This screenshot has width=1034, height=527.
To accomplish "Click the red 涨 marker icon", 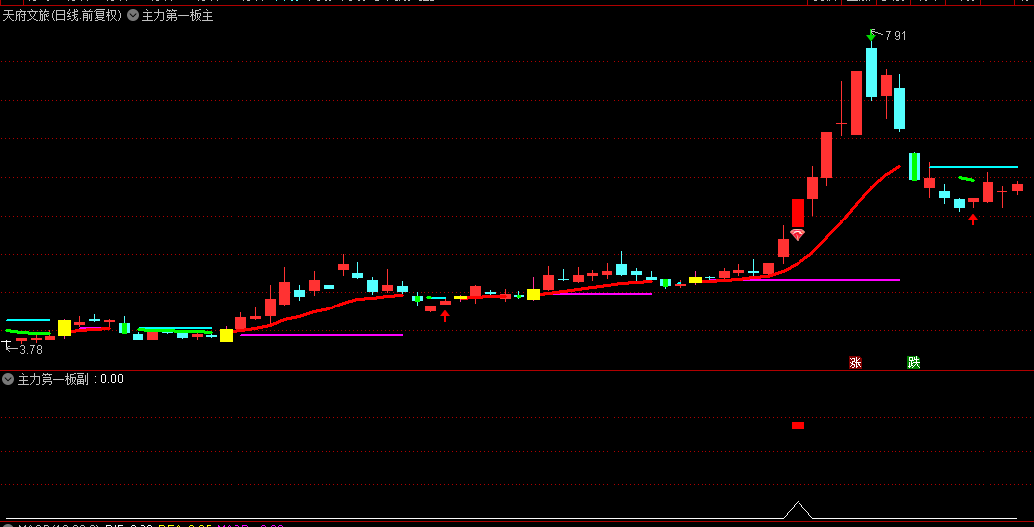I will pyautogui.click(x=855, y=362).
